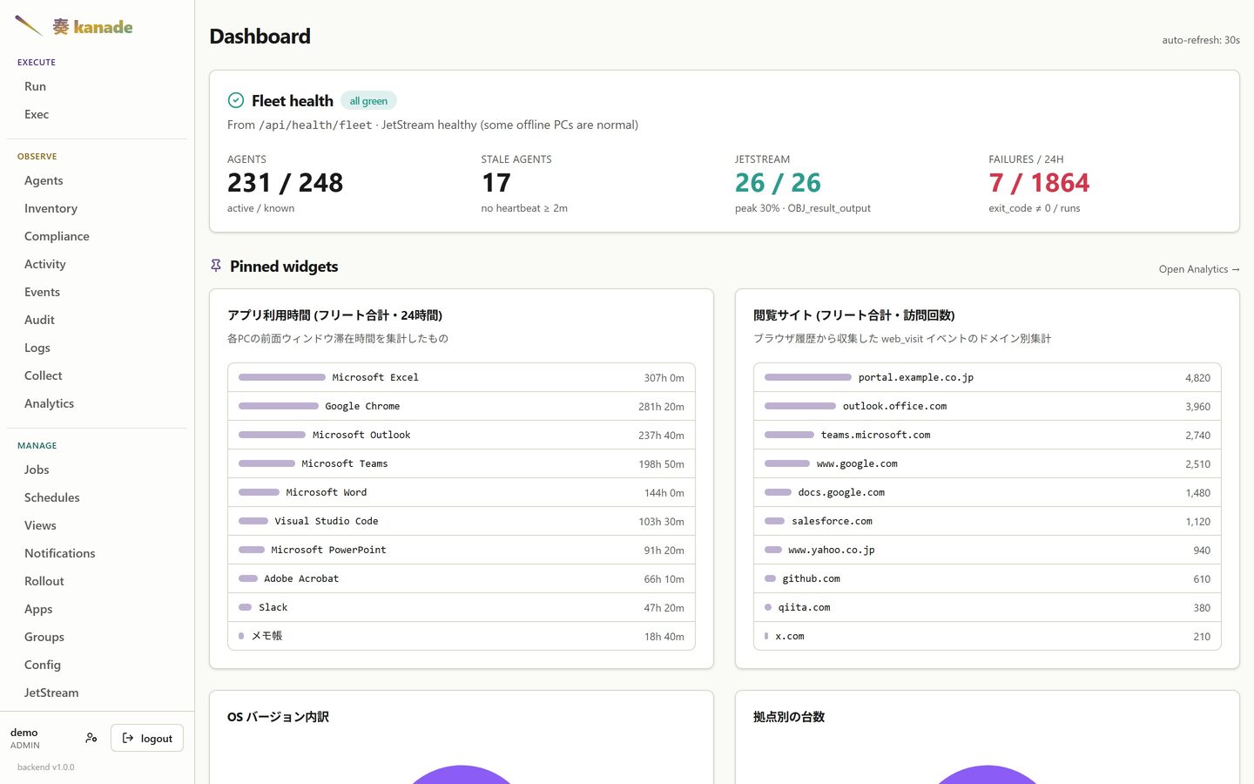Image resolution: width=1254 pixels, height=784 pixels.
Task: Log out with the logout button
Action: pos(147,738)
